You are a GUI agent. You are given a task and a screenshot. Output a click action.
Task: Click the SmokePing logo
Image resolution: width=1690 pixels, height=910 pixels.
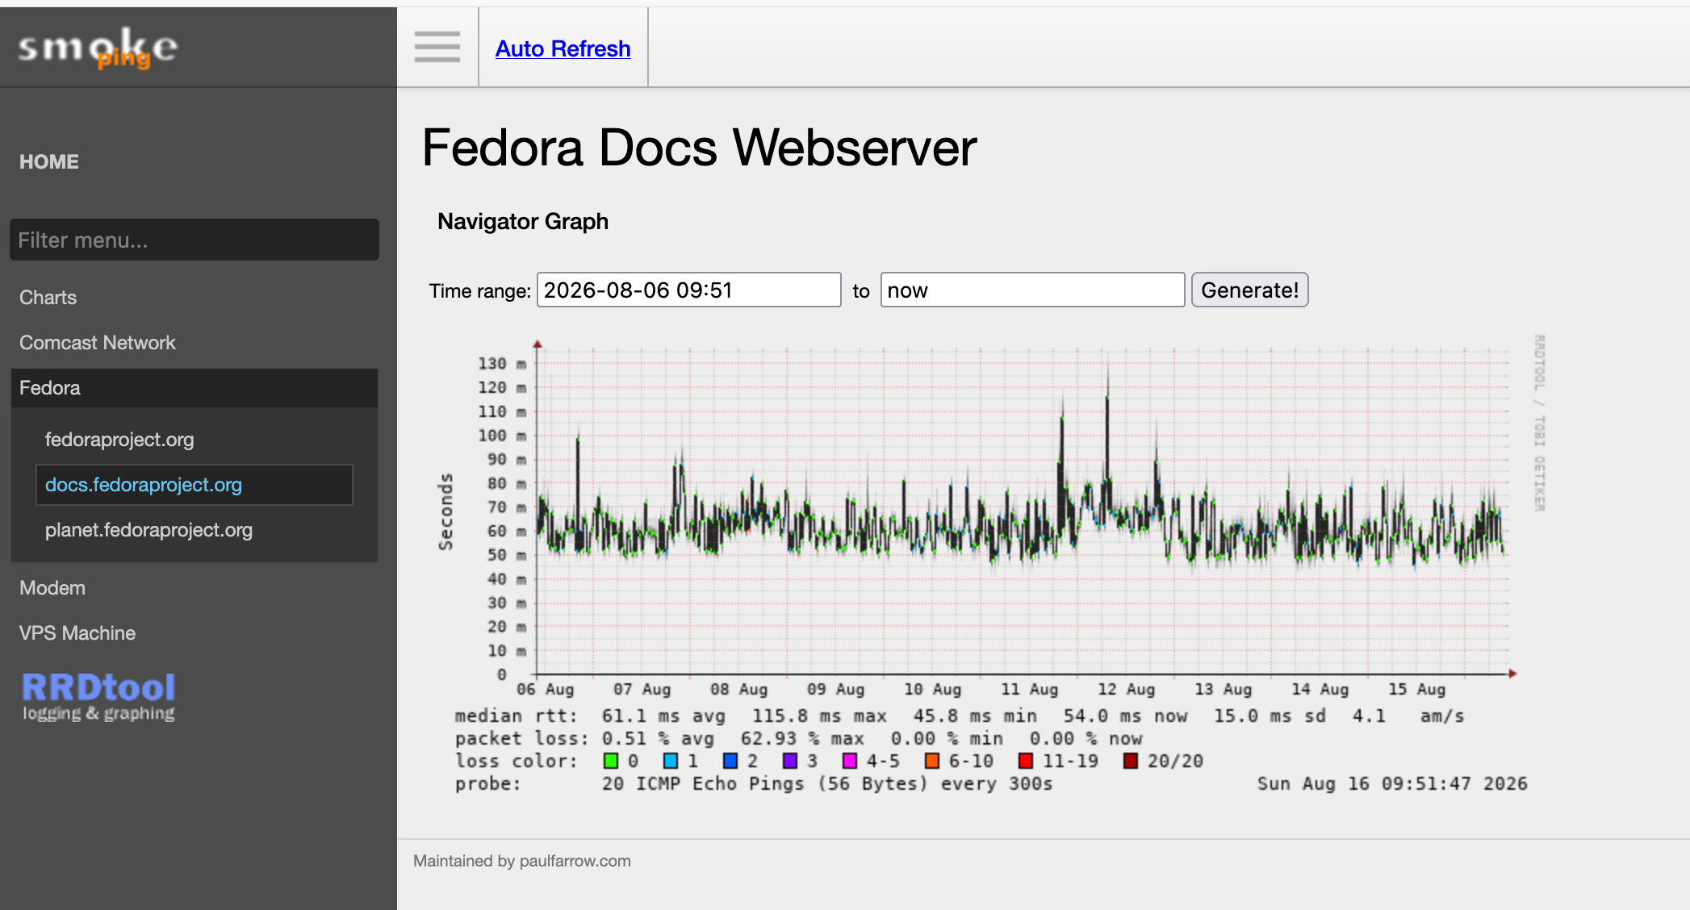(98, 48)
